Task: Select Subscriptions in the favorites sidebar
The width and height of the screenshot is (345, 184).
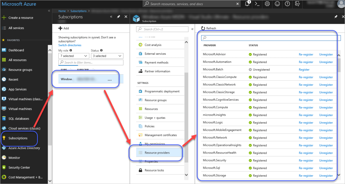Action: [18, 138]
